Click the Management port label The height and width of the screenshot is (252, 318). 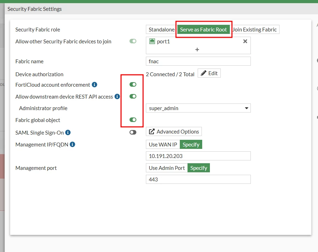pos(36,168)
